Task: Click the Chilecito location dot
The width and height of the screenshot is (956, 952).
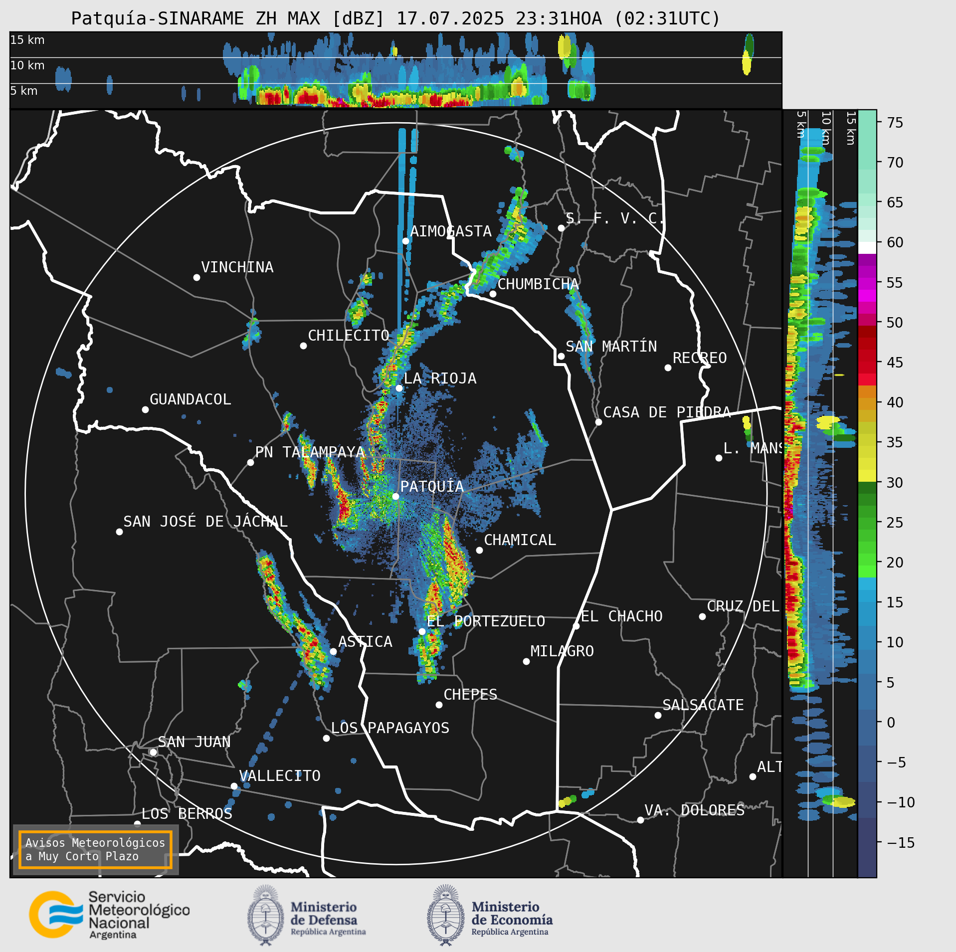Action: click(303, 346)
